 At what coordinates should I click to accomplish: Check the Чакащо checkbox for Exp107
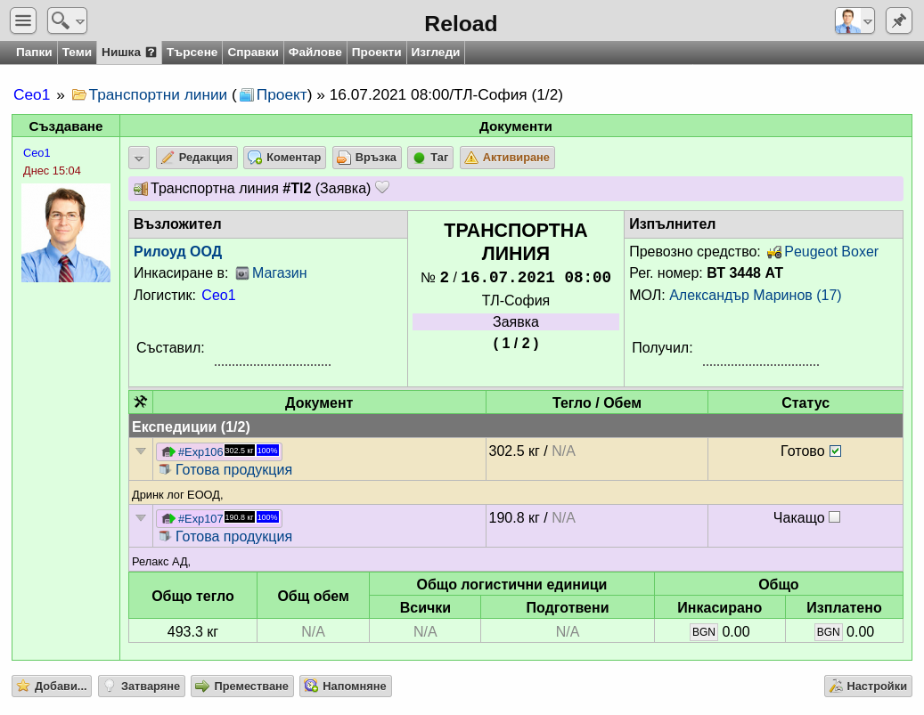coord(834,517)
